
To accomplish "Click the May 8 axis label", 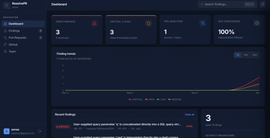I will click(195, 93).
